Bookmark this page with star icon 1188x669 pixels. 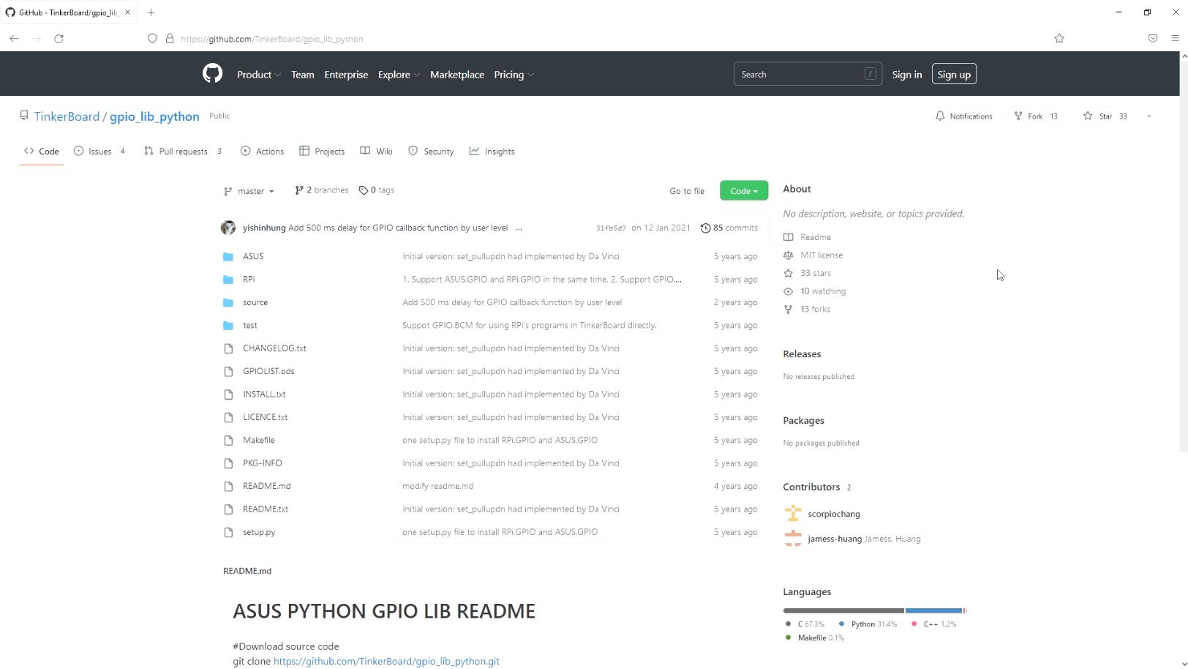click(1059, 39)
